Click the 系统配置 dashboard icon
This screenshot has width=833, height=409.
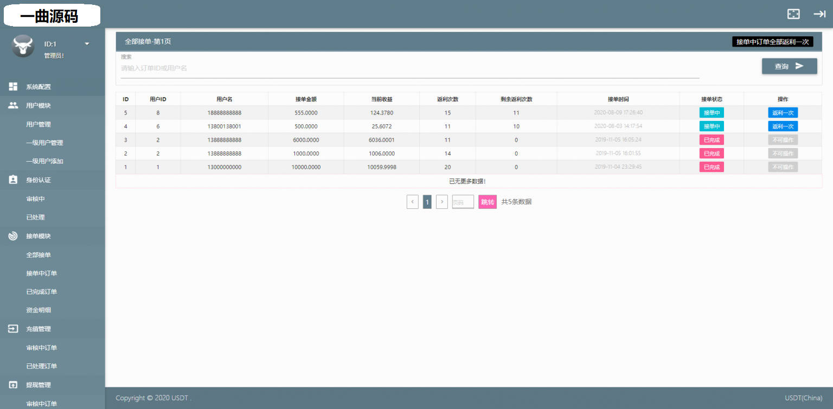13,87
